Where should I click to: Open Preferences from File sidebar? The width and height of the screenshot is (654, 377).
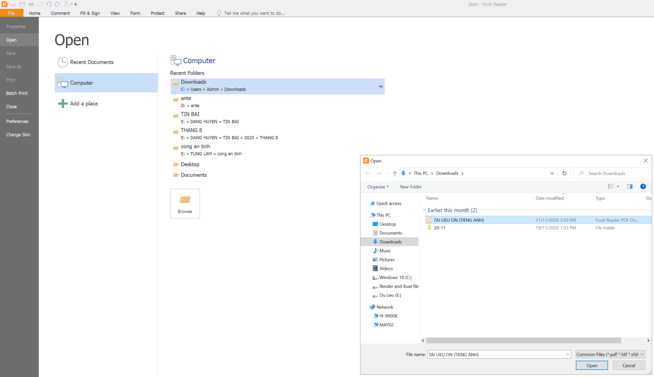coord(19,121)
